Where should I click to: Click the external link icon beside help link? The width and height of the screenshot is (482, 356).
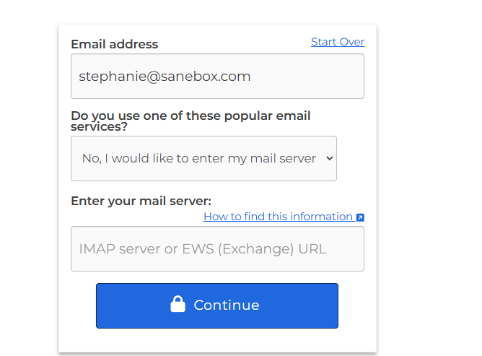click(360, 217)
